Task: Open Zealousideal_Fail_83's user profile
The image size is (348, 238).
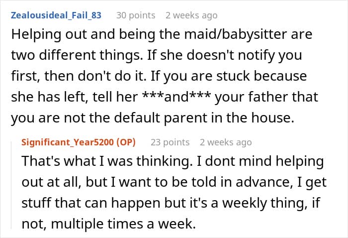Action: click(x=55, y=15)
